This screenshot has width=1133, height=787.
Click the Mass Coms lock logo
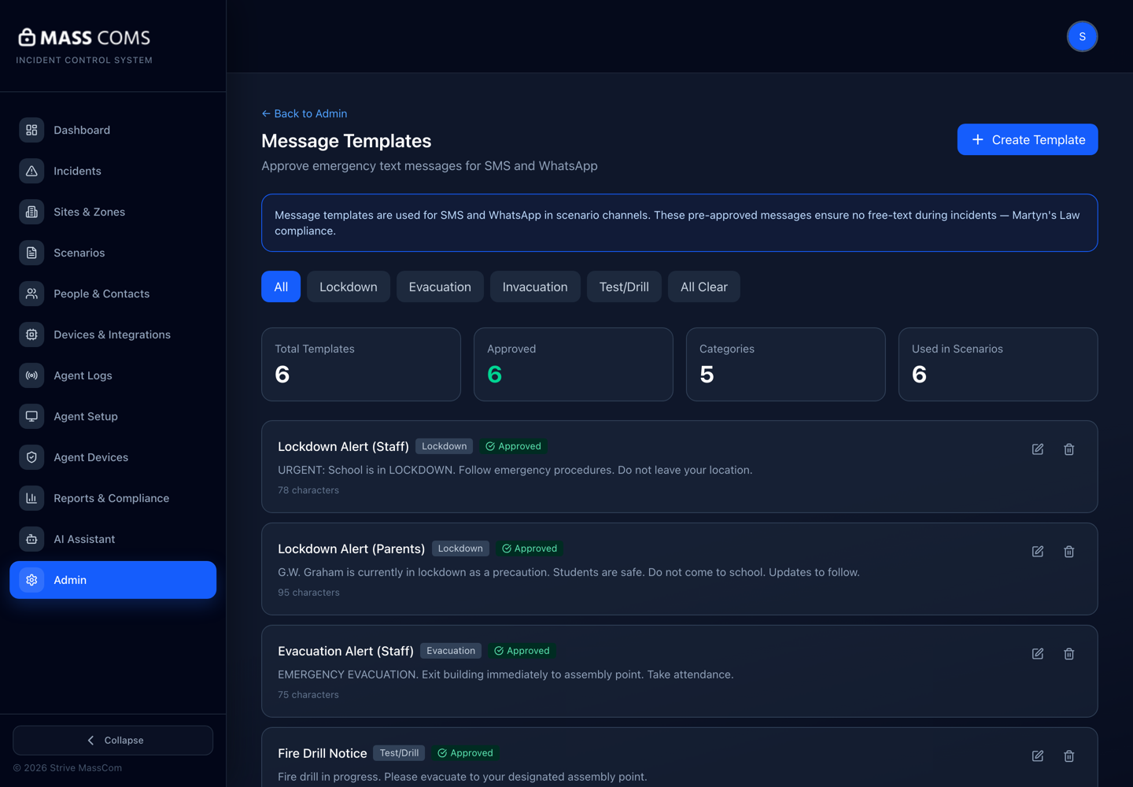point(27,37)
